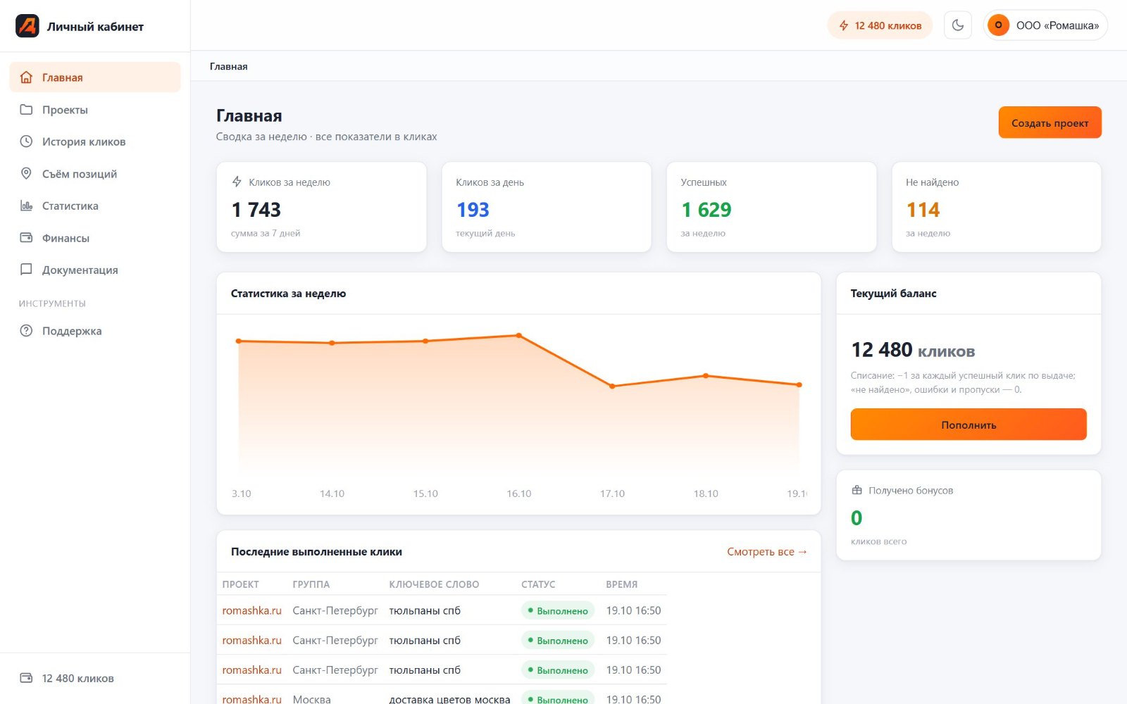Click the 1 629 Успешных value
The height and width of the screenshot is (704, 1127).
pyautogui.click(x=706, y=210)
